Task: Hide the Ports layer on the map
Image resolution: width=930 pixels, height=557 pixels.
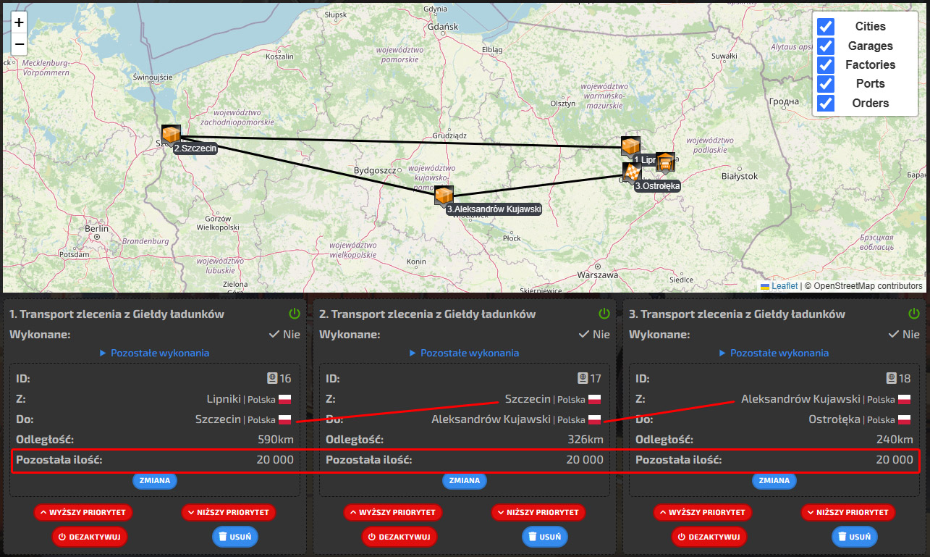Action: tap(826, 84)
